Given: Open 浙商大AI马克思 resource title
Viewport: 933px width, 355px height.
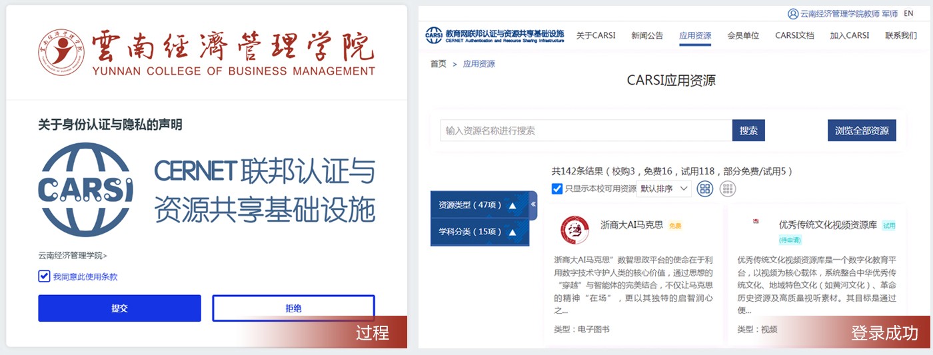Looking at the screenshot, I should pyautogui.click(x=632, y=225).
